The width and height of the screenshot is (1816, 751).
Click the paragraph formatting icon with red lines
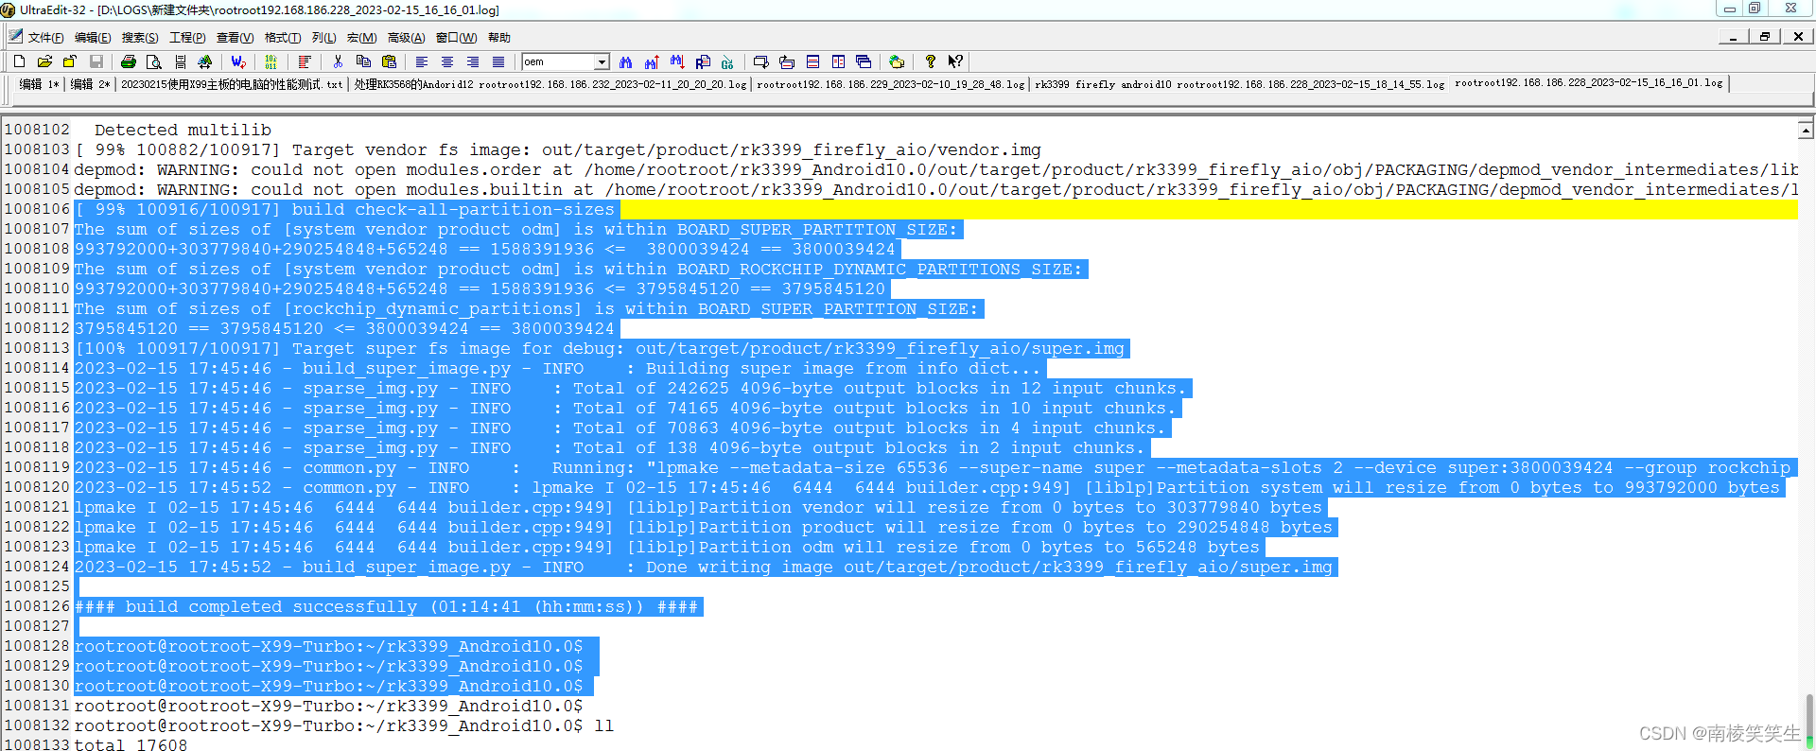pyautogui.click(x=305, y=61)
